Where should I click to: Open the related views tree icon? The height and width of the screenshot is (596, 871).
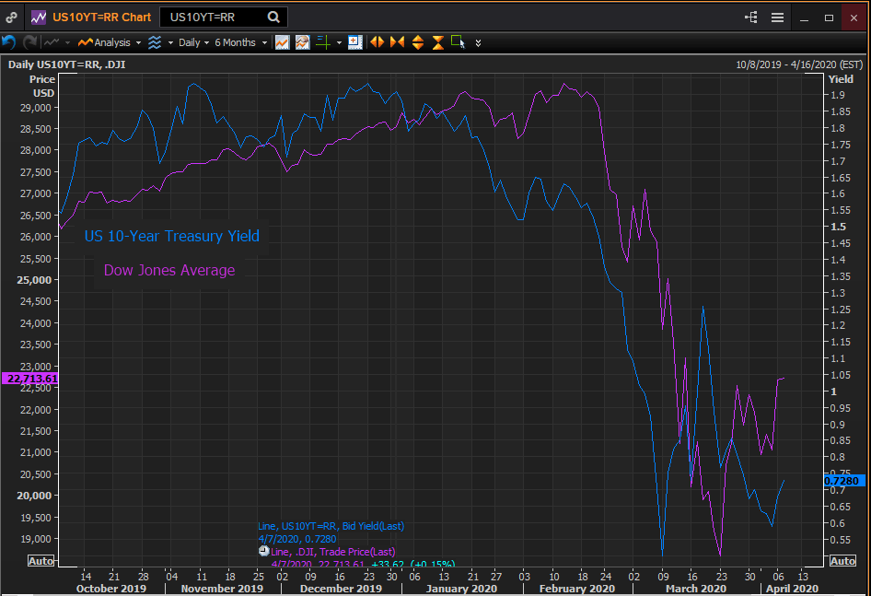point(751,18)
